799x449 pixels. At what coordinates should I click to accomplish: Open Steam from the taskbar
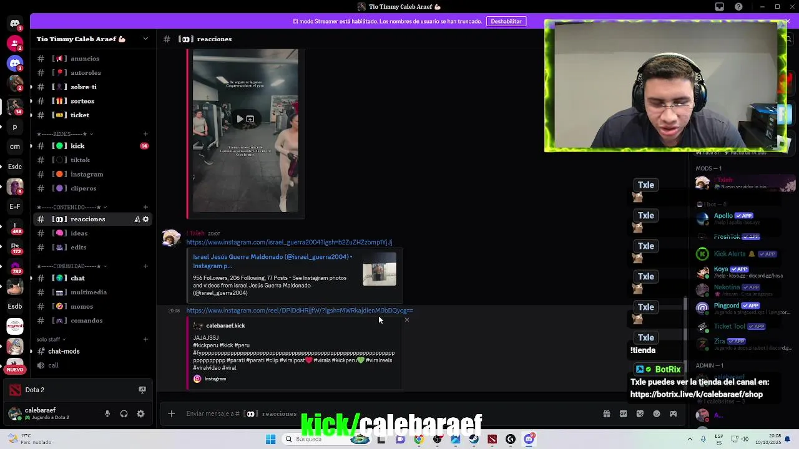coord(474,439)
